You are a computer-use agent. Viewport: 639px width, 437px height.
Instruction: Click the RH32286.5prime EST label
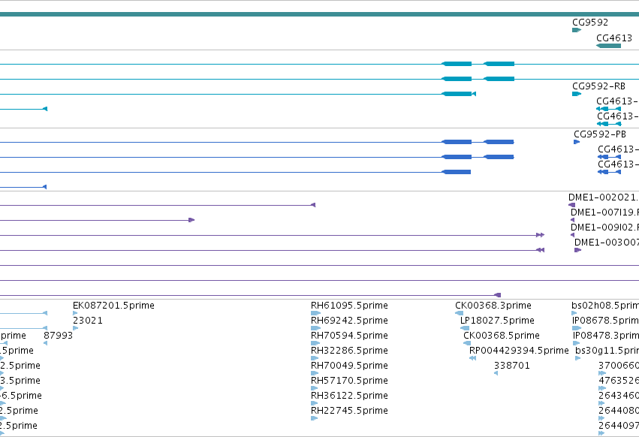pos(349,351)
